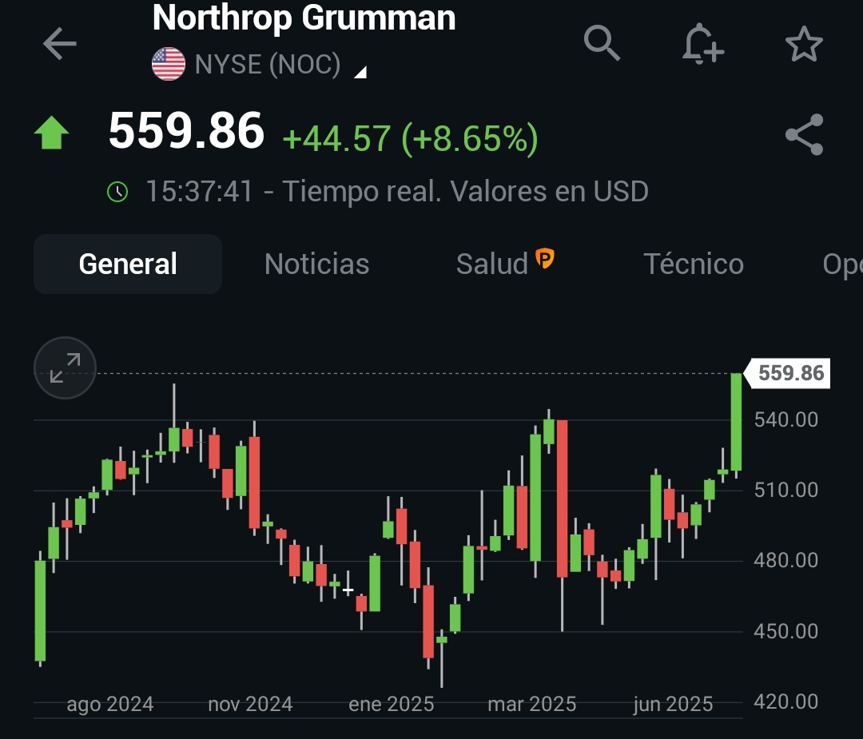Expand chart to fullscreen with arrows button
The height and width of the screenshot is (739, 863).
pyautogui.click(x=65, y=368)
